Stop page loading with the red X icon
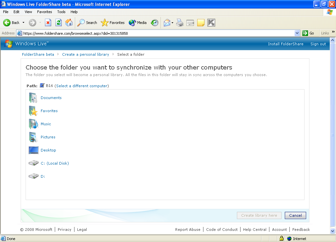 coord(48,23)
